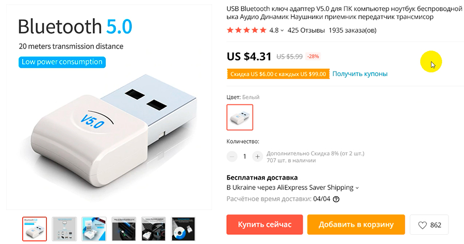The image size is (464, 244).
Task: Click the Купить сейчас button
Action: pyautogui.click(x=264, y=225)
